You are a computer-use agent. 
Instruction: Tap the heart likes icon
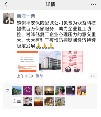pyautogui.click(x=7, y=91)
